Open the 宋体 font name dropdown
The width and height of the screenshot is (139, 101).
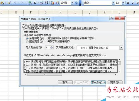click(113, 3)
